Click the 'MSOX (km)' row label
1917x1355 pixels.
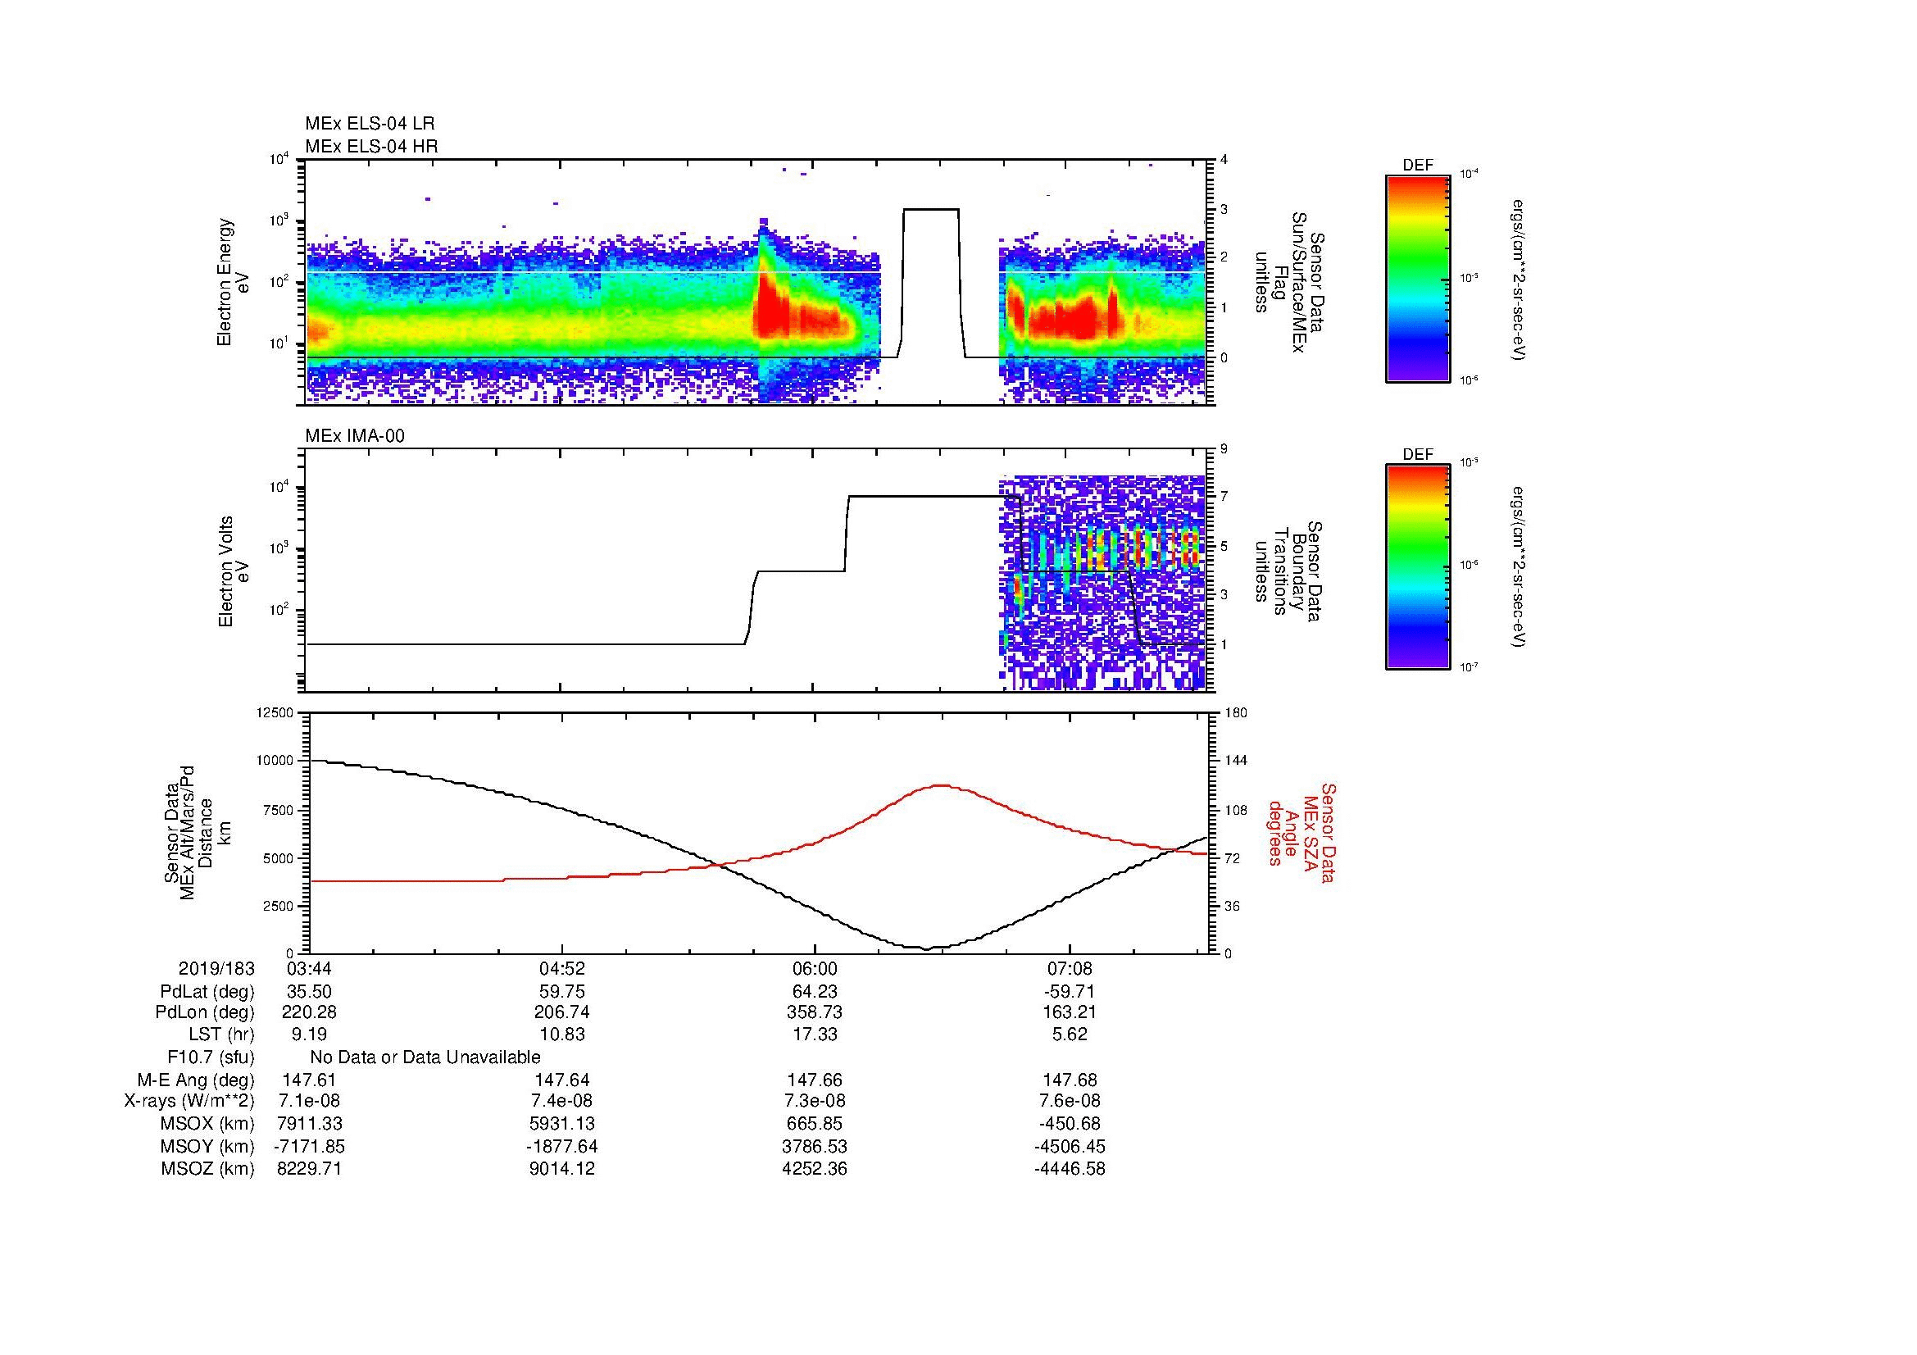pyautogui.click(x=208, y=1124)
